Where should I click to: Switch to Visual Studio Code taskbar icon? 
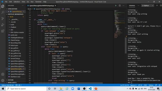90,89
